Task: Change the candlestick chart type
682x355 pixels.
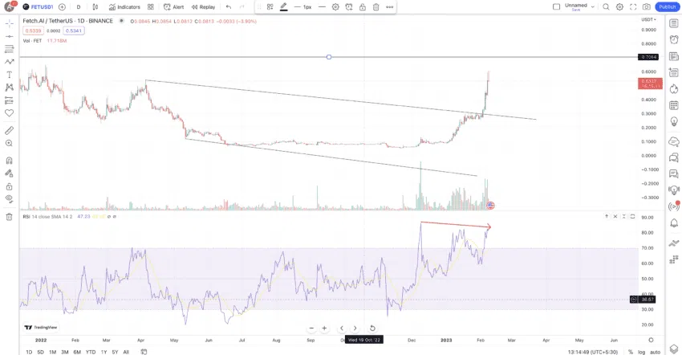Action: click(x=95, y=7)
